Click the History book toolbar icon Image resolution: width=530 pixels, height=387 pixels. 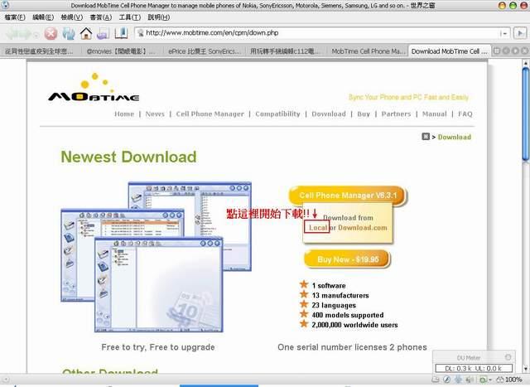[121, 33]
